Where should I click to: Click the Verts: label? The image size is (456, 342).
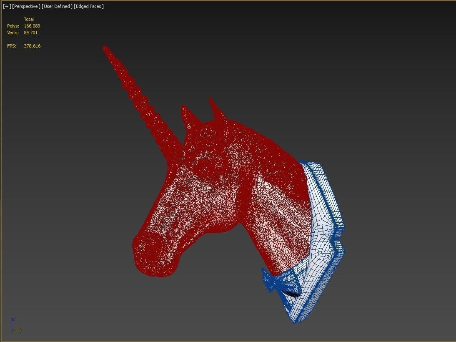[x=13, y=33]
